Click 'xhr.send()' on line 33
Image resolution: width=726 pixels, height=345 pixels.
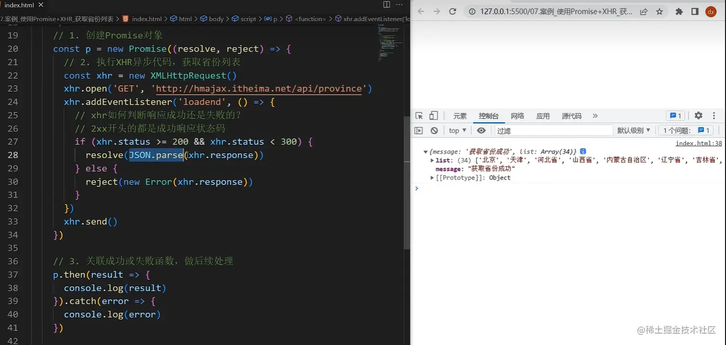point(91,222)
